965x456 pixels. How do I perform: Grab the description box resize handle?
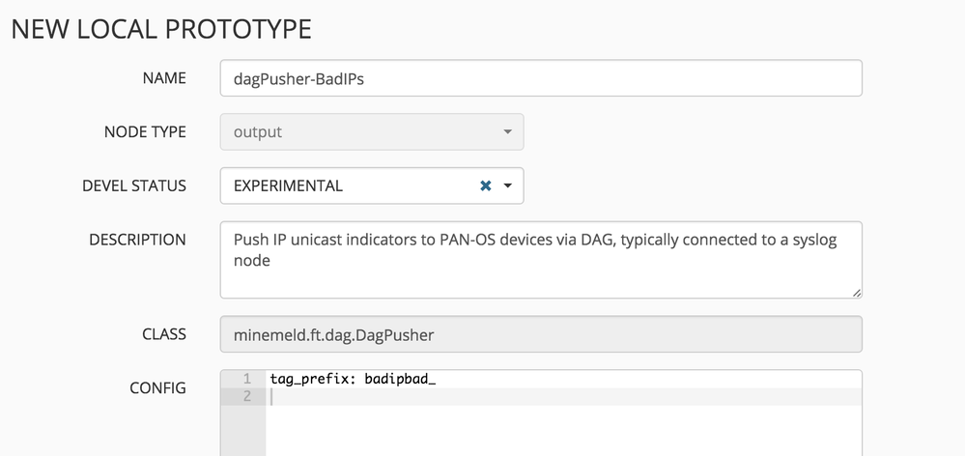(x=857, y=292)
